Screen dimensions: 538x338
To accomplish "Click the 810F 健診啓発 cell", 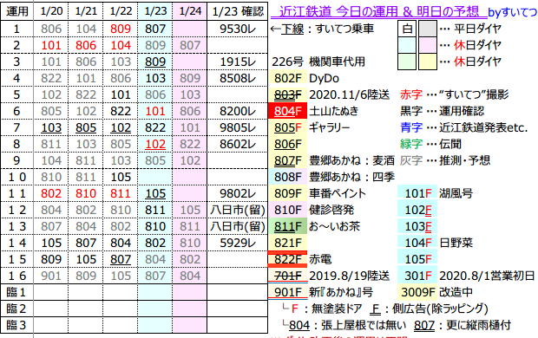I will pos(287,210).
